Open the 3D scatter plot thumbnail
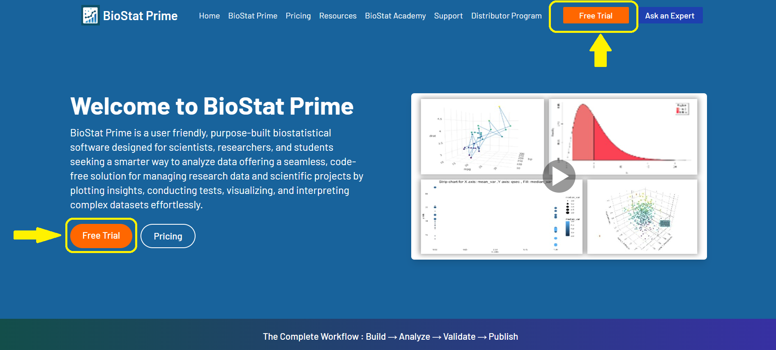The width and height of the screenshot is (776, 350). point(642,216)
